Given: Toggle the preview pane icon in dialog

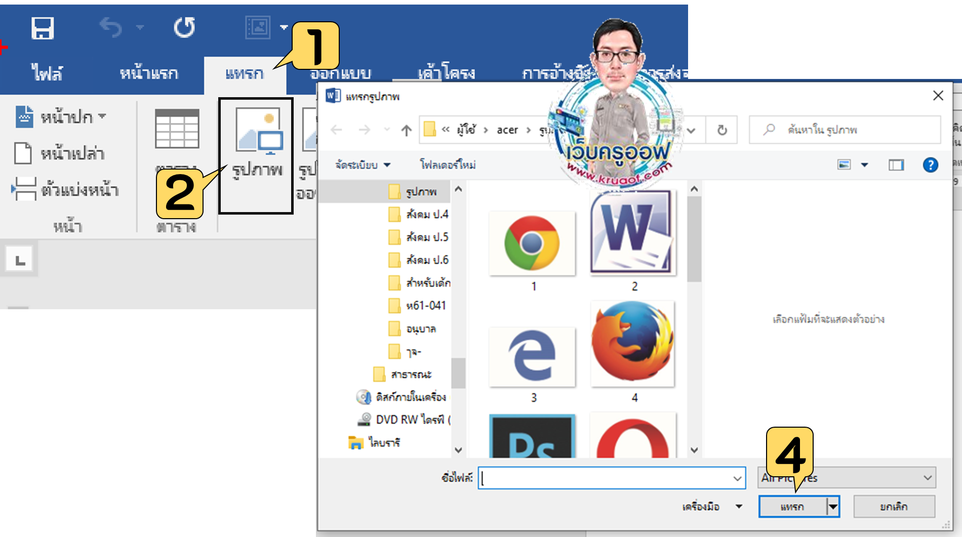Looking at the screenshot, I should pos(896,165).
